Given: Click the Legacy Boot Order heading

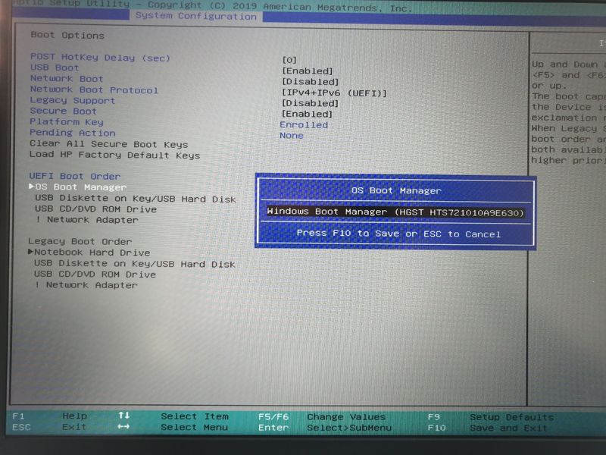Looking at the screenshot, I should [80, 241].
